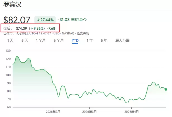Click the $82.07 current price
This screenshot has width=172, height=117.
click(x=17, y=20)
